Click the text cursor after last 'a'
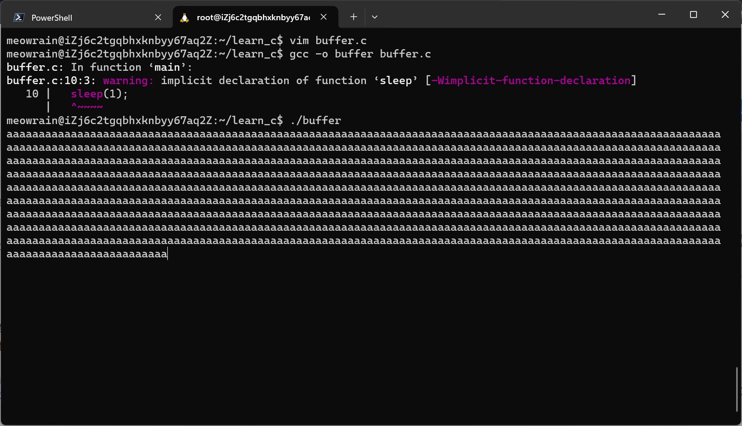The width and height of the screenshot is (742, 426). click(x=168, y=254)
